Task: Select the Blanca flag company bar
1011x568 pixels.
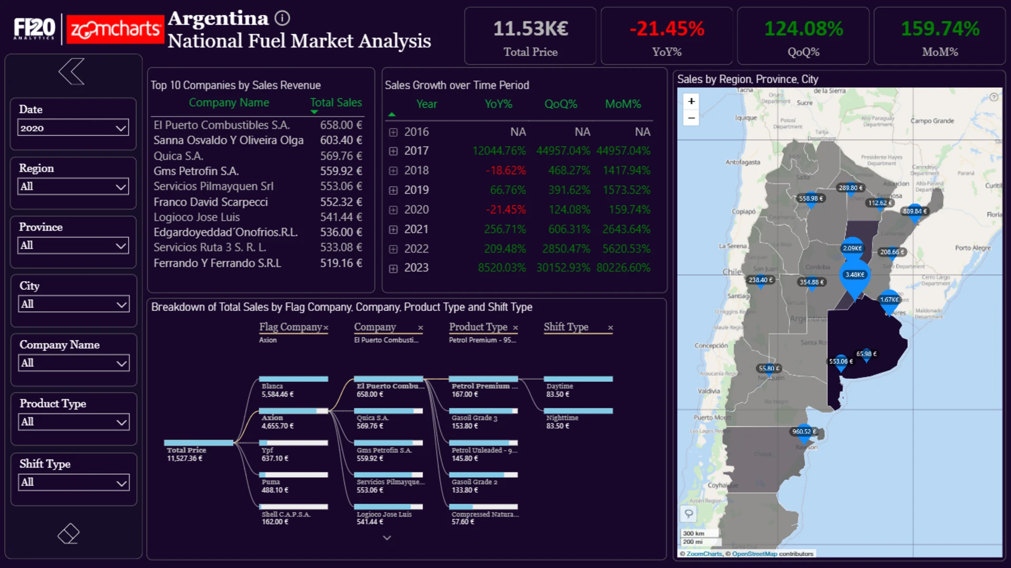Action: [x=293, y=379]
